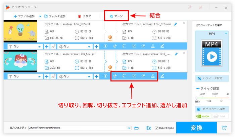Open output folder with film-folder icon
This screenshot has height=137, width=235.
pos(149,128)
